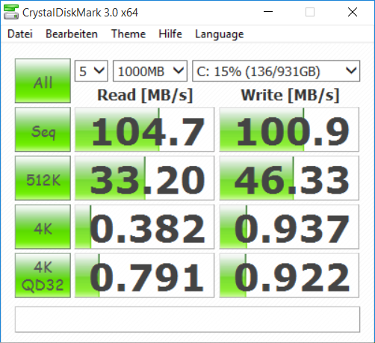Viewport: 375px width, 343px height.
Task: Select the 512K write result 46.33
Action: pos(289,178)
